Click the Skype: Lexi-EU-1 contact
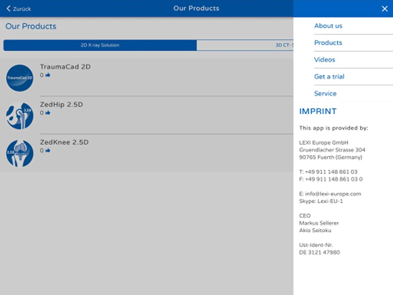Viewport: 393px width, 295px height. click(321, 201)
